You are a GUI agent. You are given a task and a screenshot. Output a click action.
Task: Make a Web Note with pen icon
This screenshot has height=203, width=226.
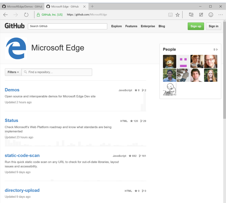[x=201, y=15]
